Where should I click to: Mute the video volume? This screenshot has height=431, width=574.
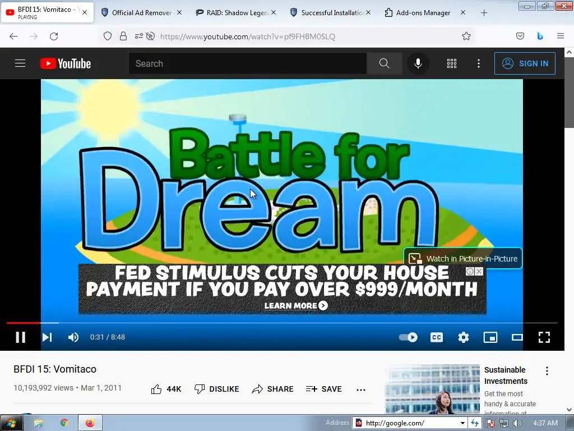(x=73, y=337)
